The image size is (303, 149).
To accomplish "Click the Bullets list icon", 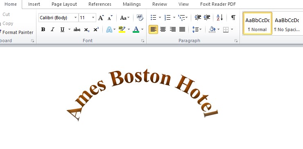I will 154,18.
